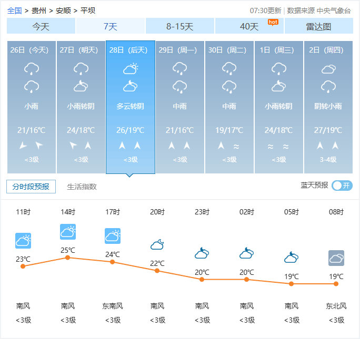
Task: Open the 40天 forecast tab
Action: [249, 26]
